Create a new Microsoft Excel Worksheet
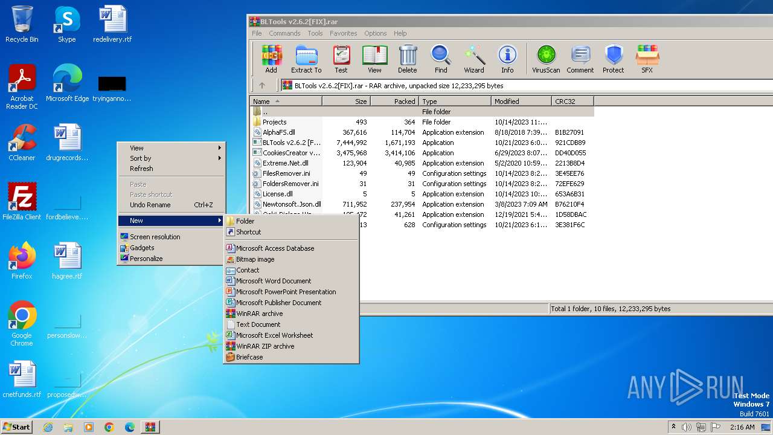This screenshot has width=773, height=435. click(x=291, y=335)
